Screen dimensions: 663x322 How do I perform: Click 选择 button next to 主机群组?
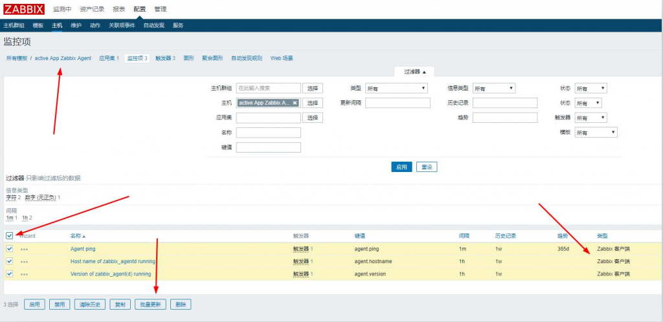(x=313, y=88)
